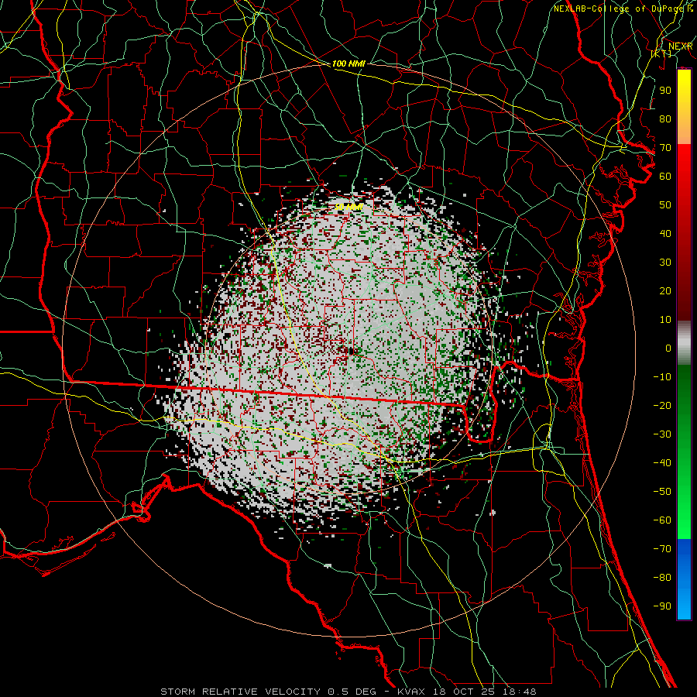The width and height of the screenshot is (697, 697).
Task: Select the -80 knot scale label
Action: click(662, 578)
